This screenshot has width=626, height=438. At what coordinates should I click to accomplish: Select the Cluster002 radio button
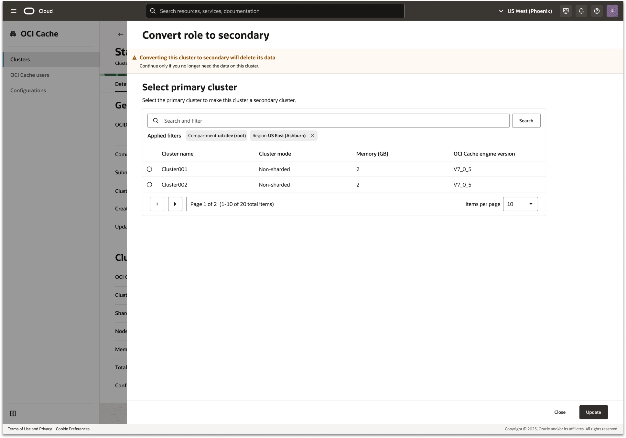[149, 185]
